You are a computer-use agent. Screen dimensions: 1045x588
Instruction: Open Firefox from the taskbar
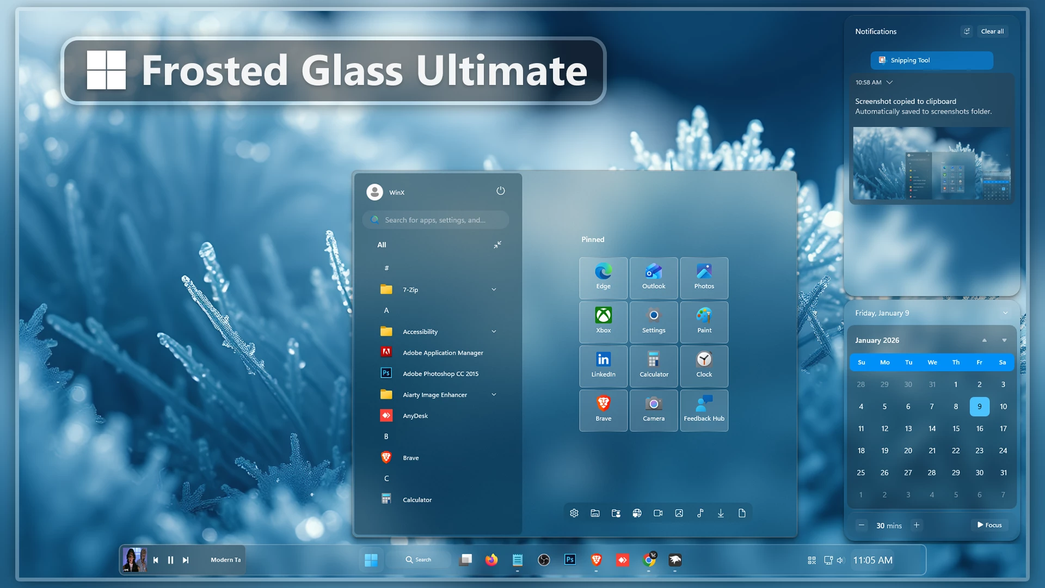(x=491, y=560)
